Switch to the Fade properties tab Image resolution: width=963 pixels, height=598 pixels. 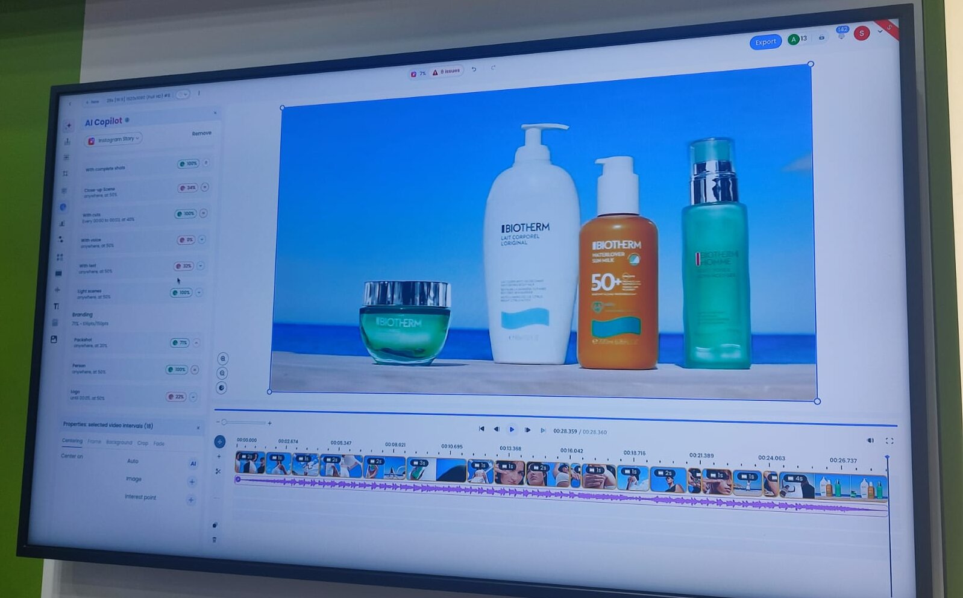tap(158, 444)
